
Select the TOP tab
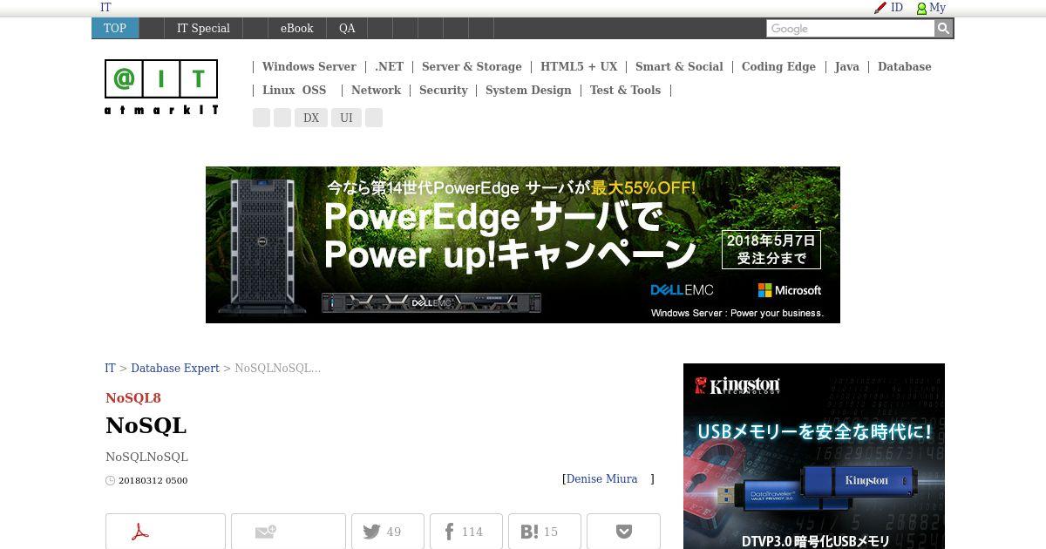click(115, 28)
